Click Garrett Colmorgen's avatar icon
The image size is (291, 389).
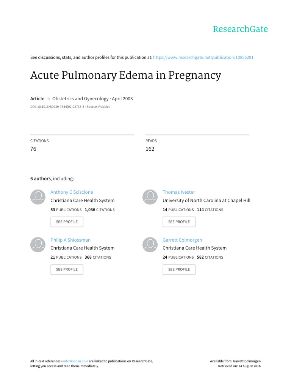click(150, 244)
